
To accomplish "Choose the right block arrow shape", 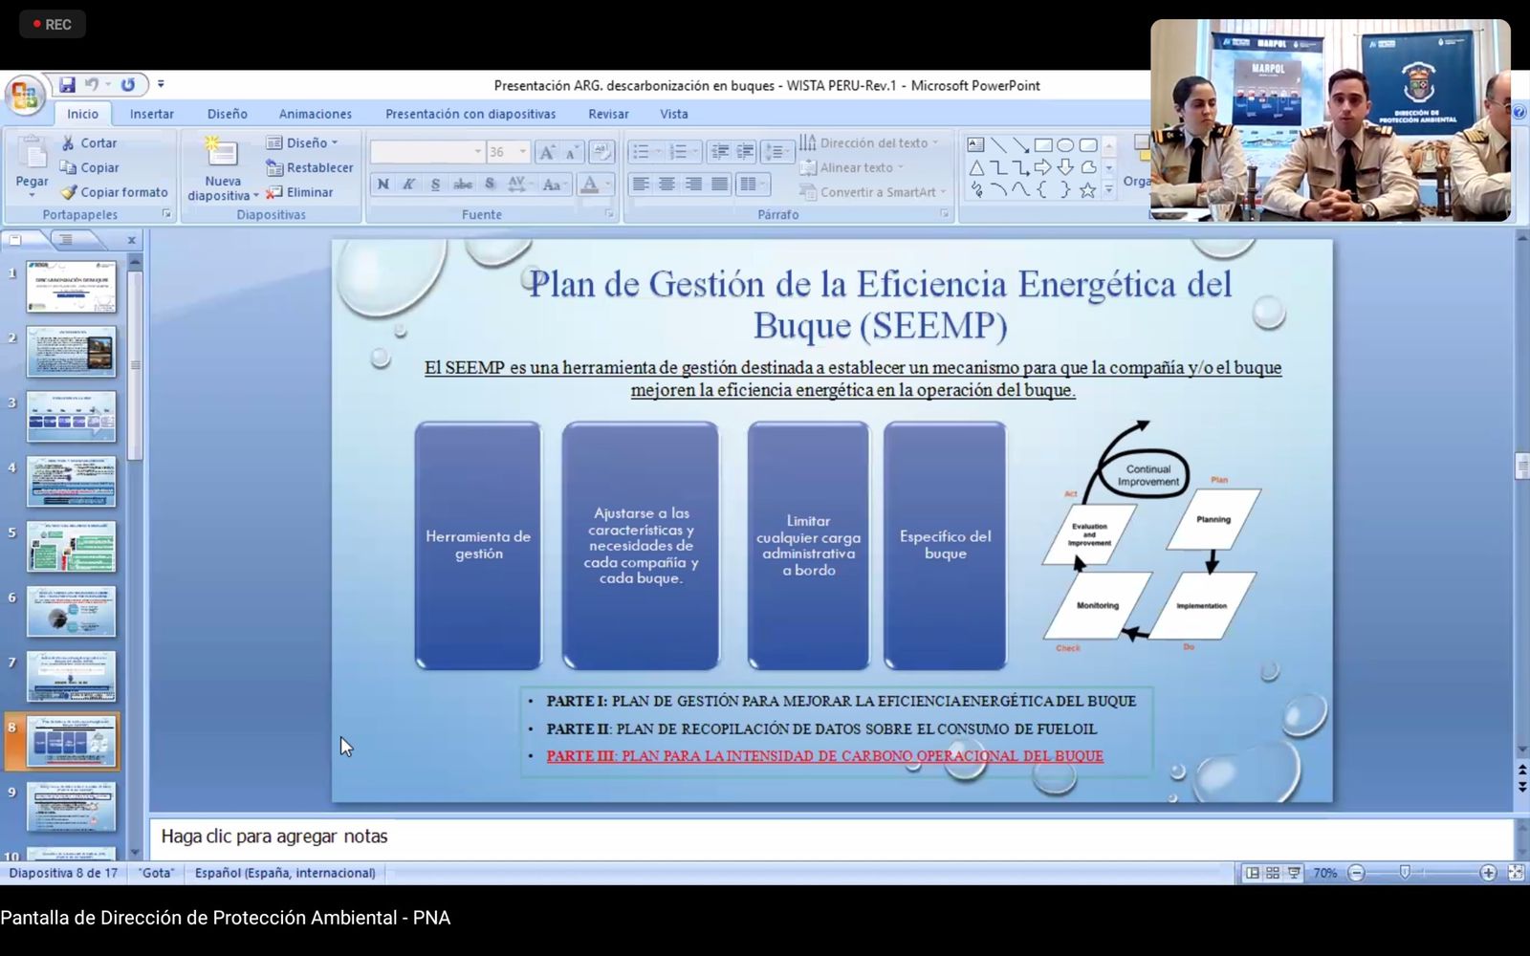I will [x=1042, y=168].
